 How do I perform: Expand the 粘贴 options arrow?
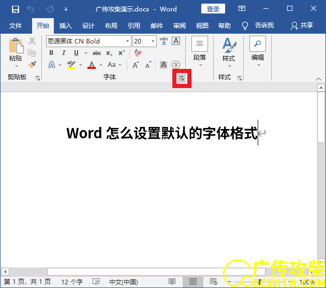17,66
